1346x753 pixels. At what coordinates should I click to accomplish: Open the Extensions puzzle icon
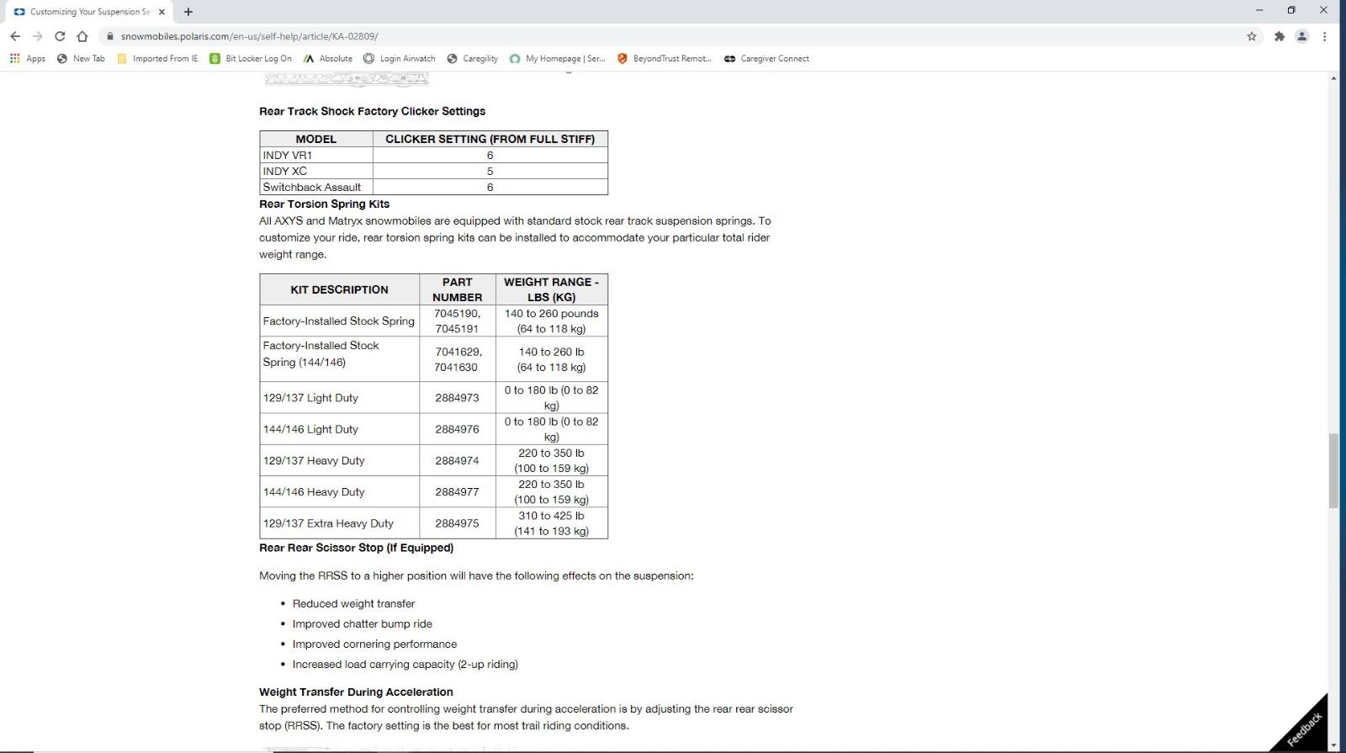click(1280, 36)
